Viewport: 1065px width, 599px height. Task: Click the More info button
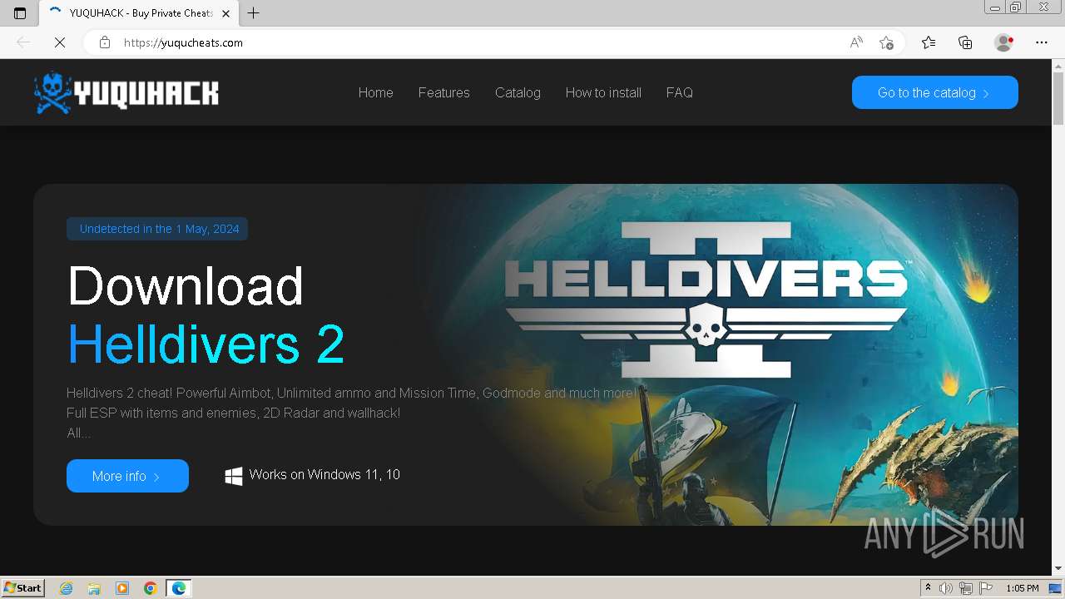127,476
